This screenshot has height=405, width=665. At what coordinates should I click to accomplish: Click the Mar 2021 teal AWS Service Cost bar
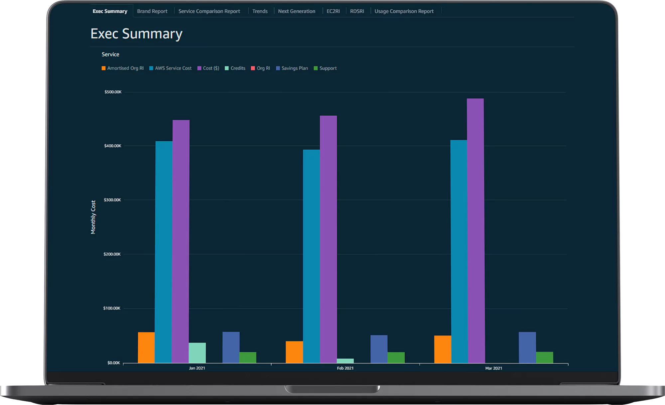point(459,251)
